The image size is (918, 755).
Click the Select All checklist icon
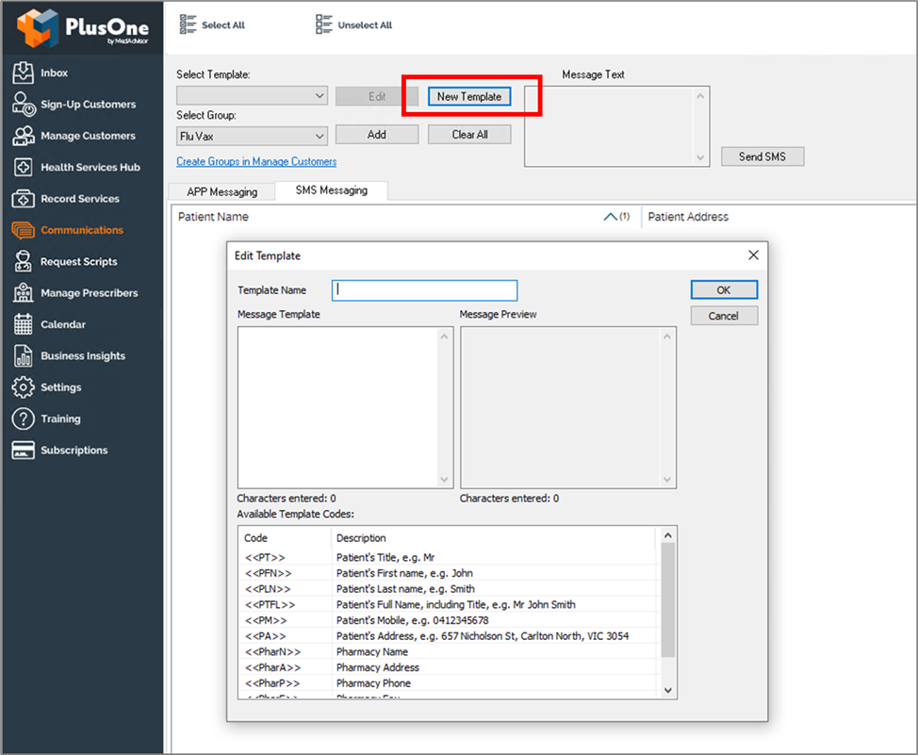[x=188, y=24]
